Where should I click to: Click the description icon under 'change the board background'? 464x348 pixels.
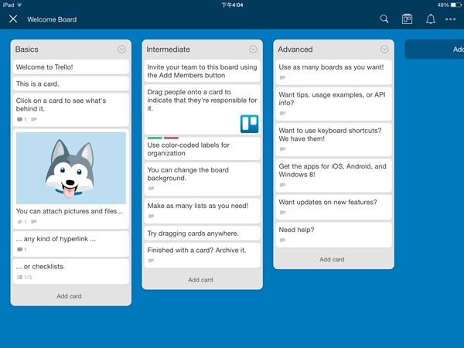(151, 189)
